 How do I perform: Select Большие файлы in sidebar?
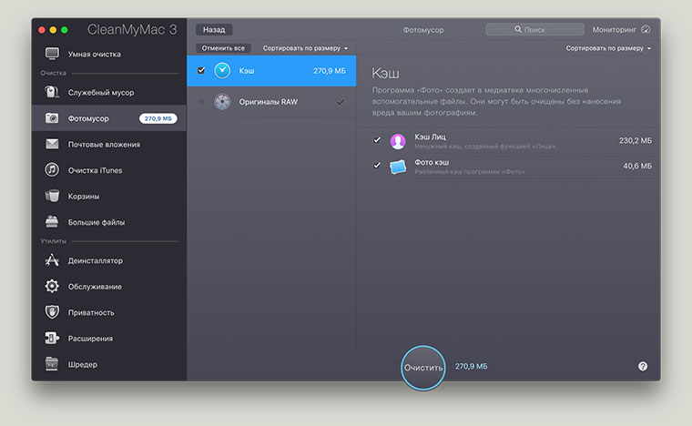(109, 222)
